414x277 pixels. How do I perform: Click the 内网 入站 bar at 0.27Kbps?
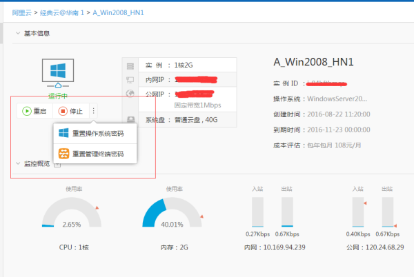[x=257, y=212]
